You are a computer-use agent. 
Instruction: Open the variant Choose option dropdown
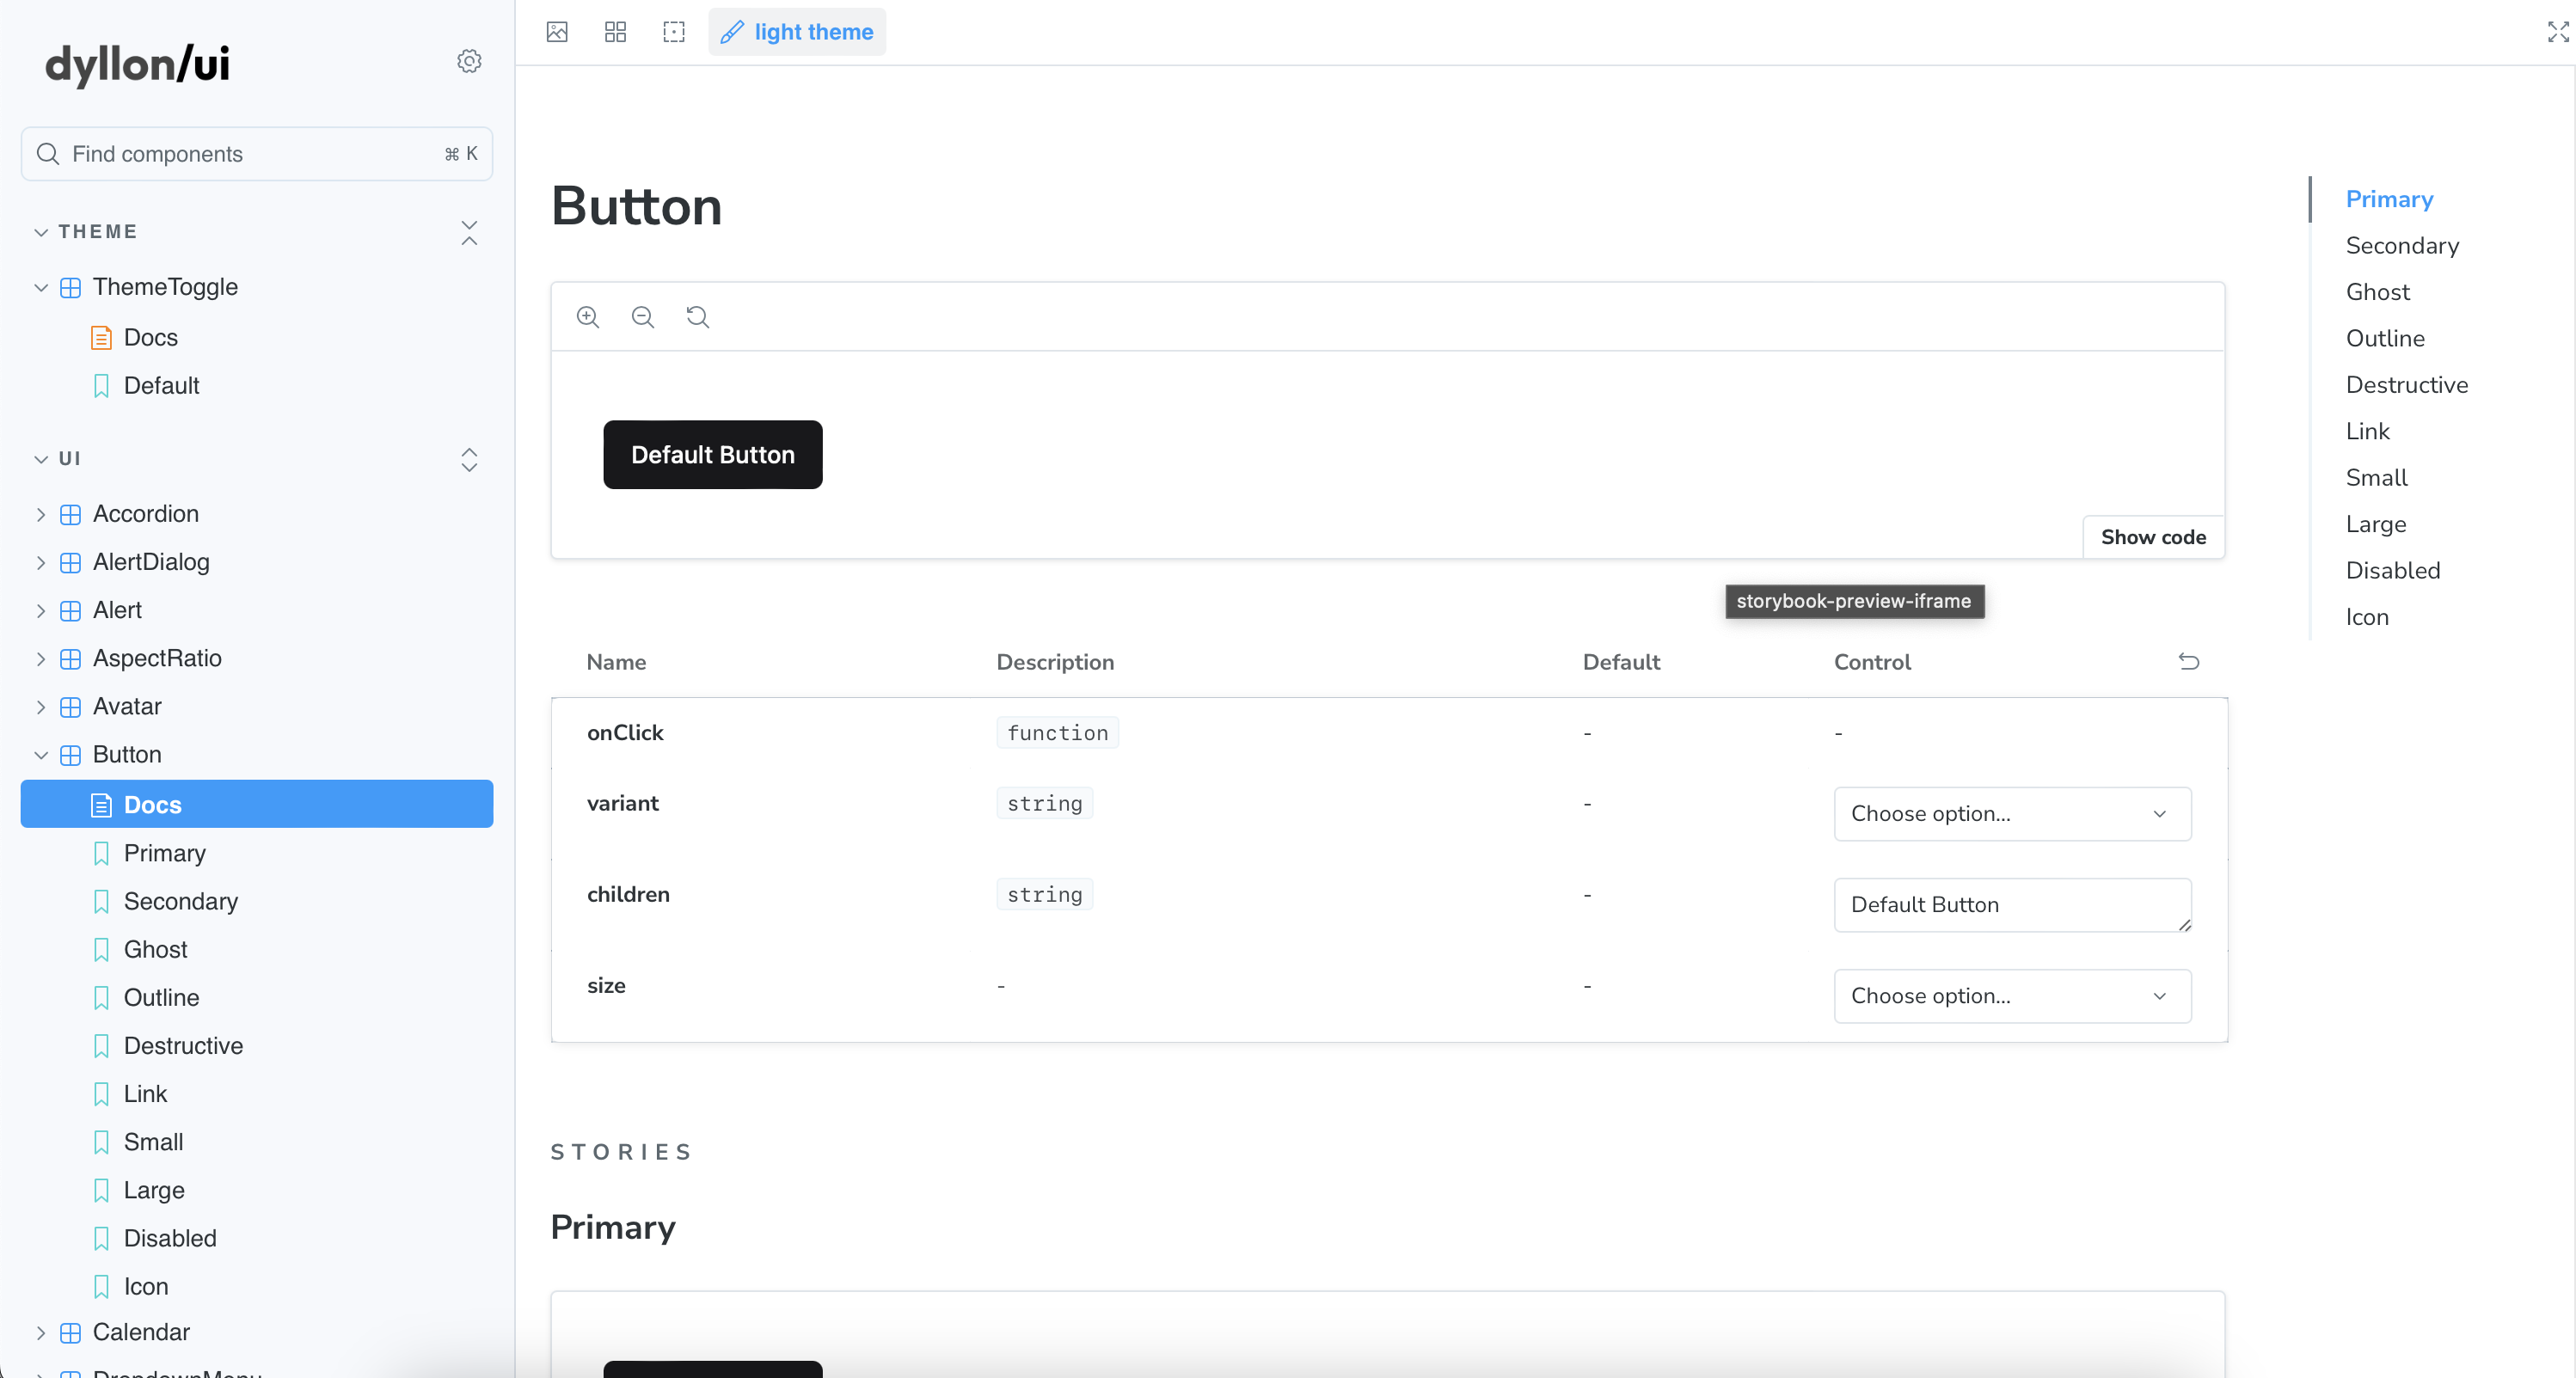pos(2011,813)
